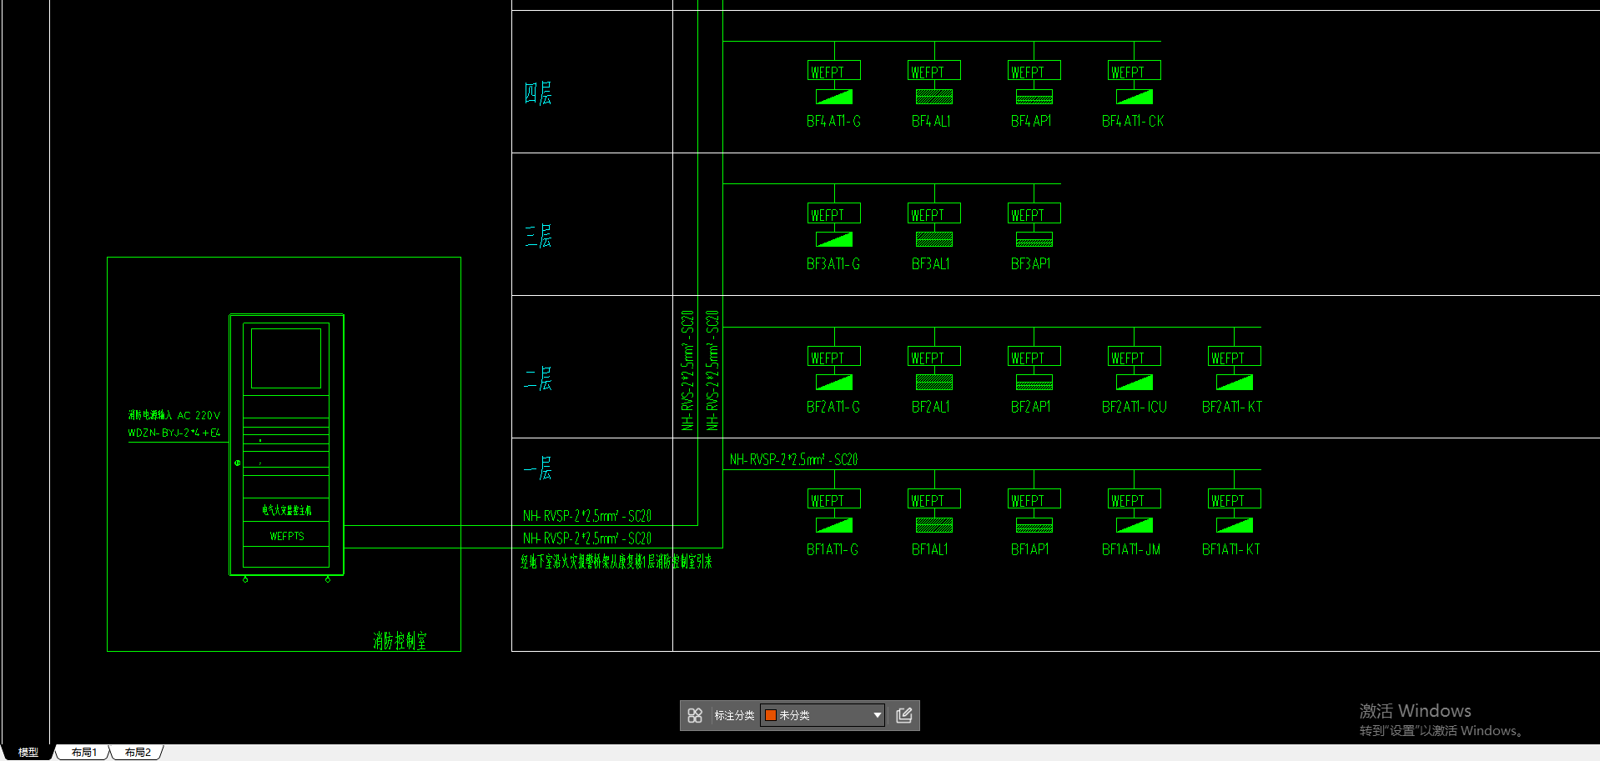Select the BF4AL1 label
1600x761 pixels.
coord(931,121)
